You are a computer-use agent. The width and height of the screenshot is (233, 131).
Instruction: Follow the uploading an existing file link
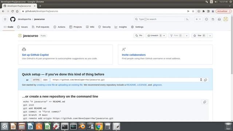click(x=70, y=85)
